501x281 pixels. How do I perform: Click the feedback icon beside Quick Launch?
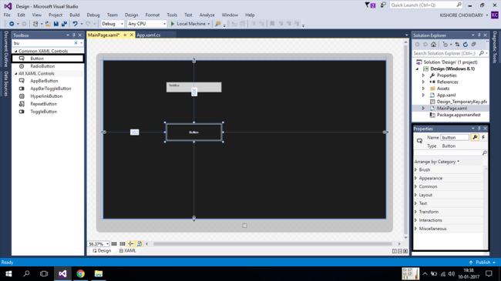click(383, 5)
